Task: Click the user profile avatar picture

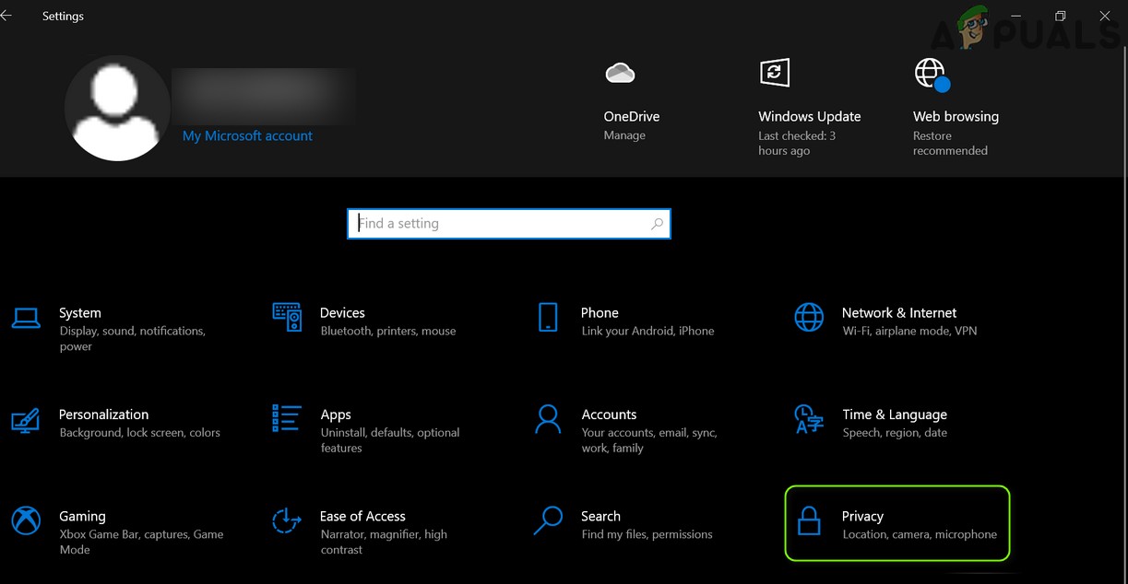Action: click(117, 107)
